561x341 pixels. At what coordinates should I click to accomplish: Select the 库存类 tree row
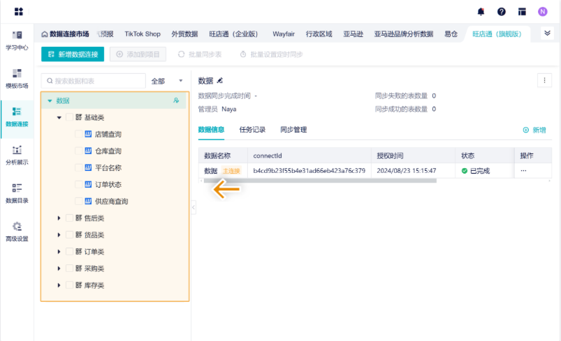pos(115,285)
